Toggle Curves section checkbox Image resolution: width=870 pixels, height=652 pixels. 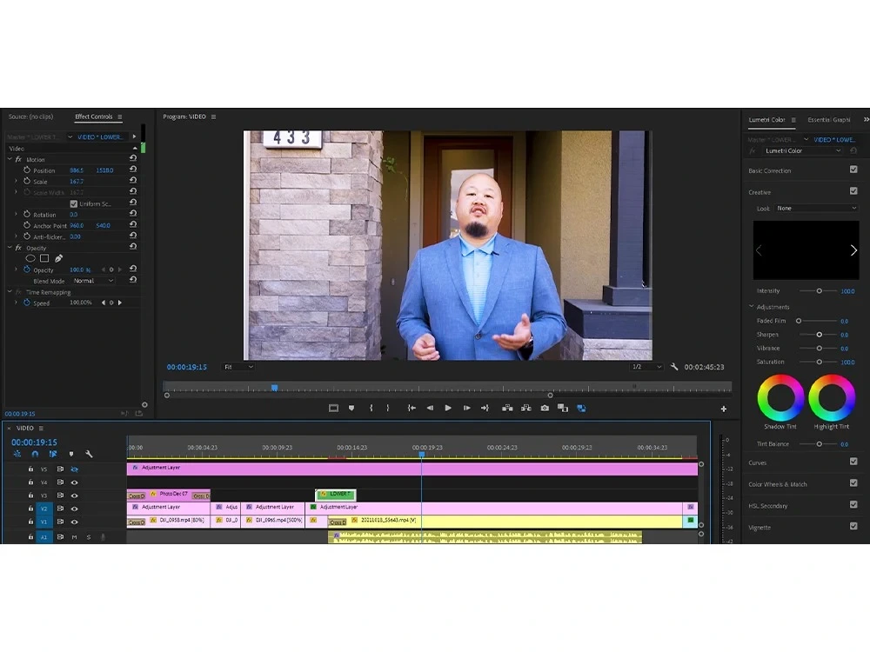coord(853,462)
